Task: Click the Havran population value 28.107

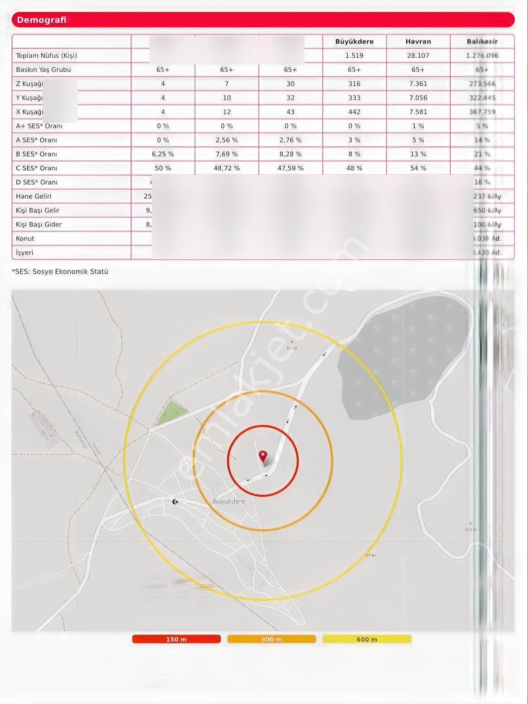Action: click(x=418, y=55)
